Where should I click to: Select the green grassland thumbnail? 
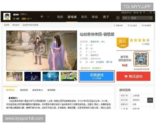[69, 76]
